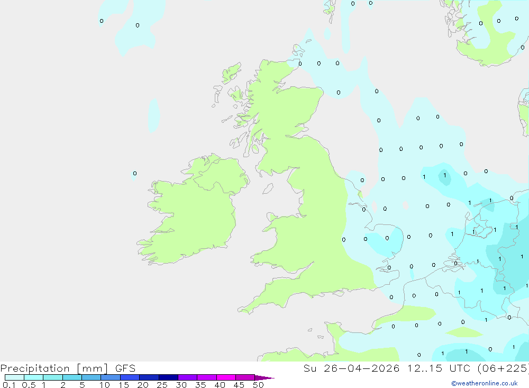Click the '25' legend scale label

(162, 385)
